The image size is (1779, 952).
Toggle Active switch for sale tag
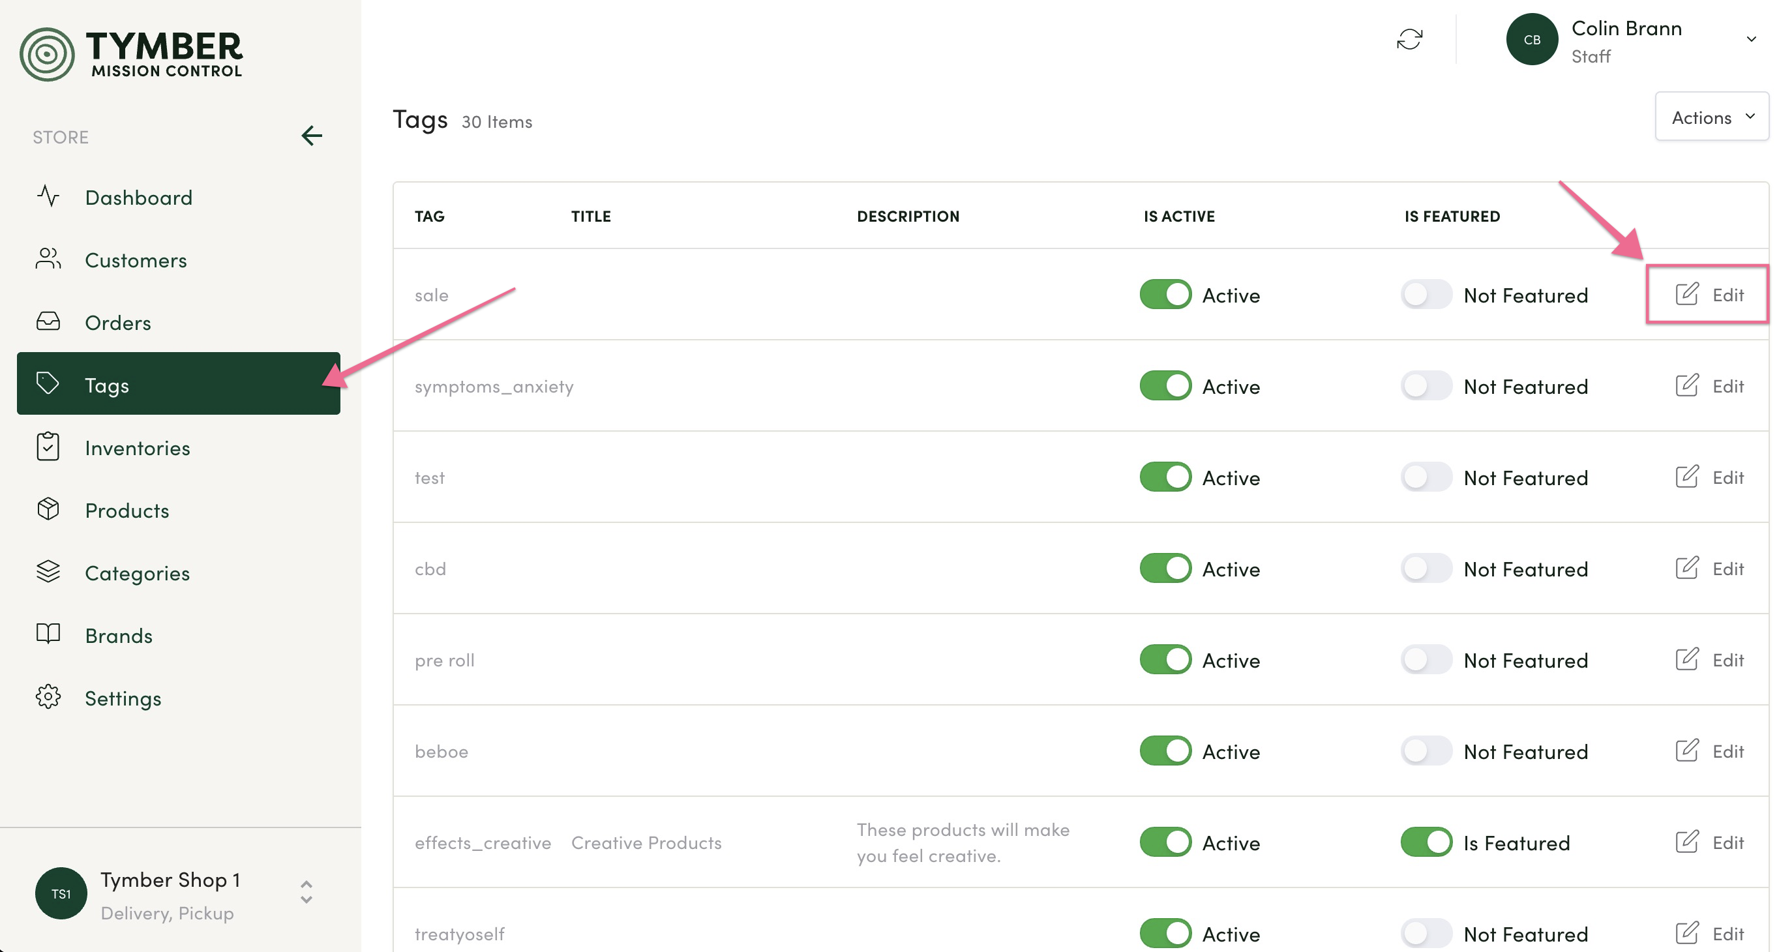tap(1166, 295)
